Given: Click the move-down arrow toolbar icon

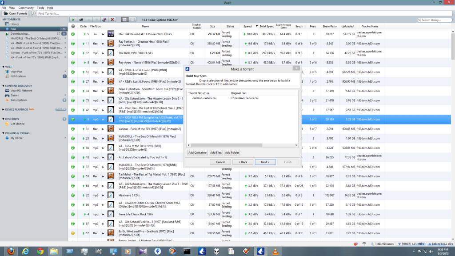Looking at the screenshot, I should (x=96, y=20).
